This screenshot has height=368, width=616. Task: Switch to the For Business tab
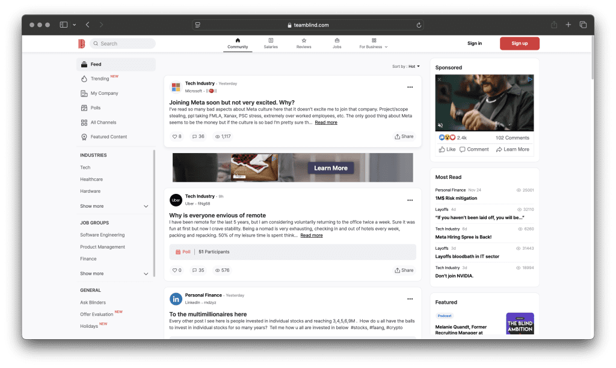373,43
